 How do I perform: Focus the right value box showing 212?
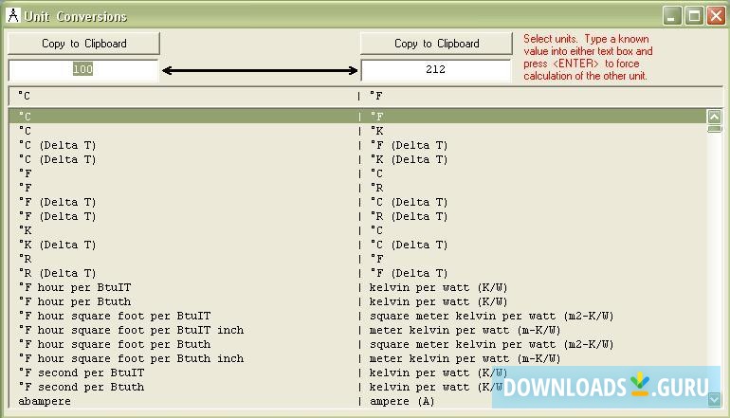point(436,70)
